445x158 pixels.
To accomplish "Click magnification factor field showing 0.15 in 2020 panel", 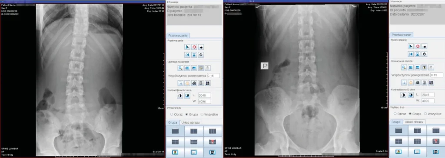I will click(436, 75).
